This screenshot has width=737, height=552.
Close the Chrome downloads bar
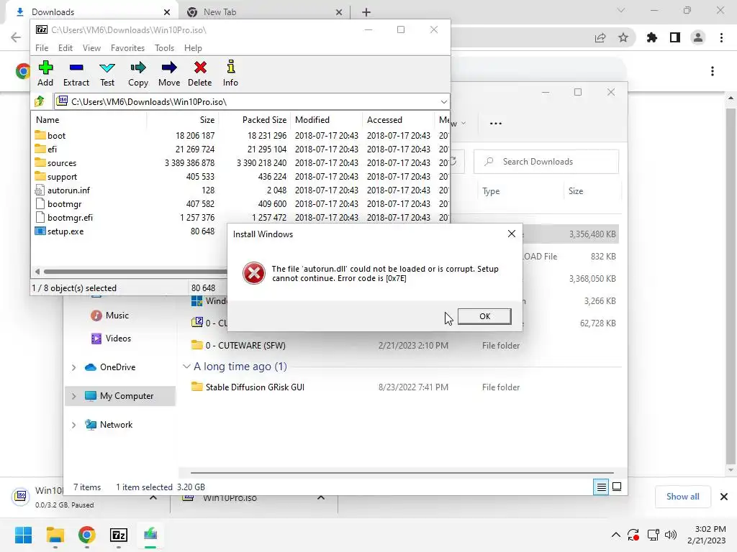coord(724,497)
